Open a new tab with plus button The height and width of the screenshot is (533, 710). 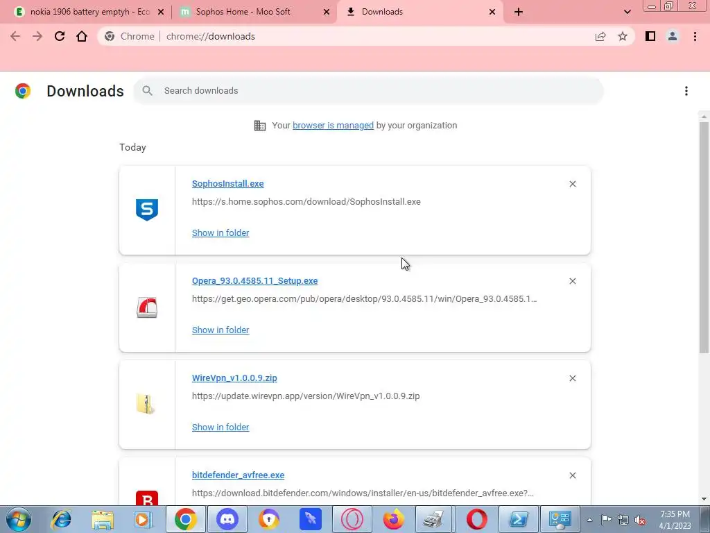[x=519, y=12]
